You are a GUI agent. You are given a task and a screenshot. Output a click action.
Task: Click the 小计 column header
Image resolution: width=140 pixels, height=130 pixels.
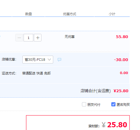112,14
